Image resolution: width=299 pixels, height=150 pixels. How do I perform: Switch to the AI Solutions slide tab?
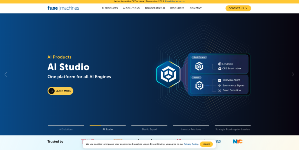(x=66, y=130)
